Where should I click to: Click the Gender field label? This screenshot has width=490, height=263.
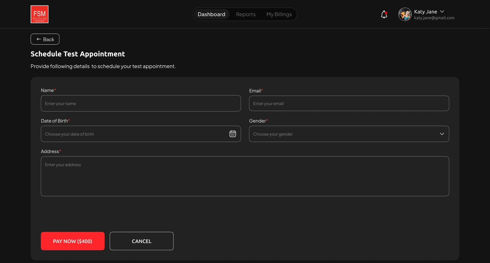(x=258, y=121)
